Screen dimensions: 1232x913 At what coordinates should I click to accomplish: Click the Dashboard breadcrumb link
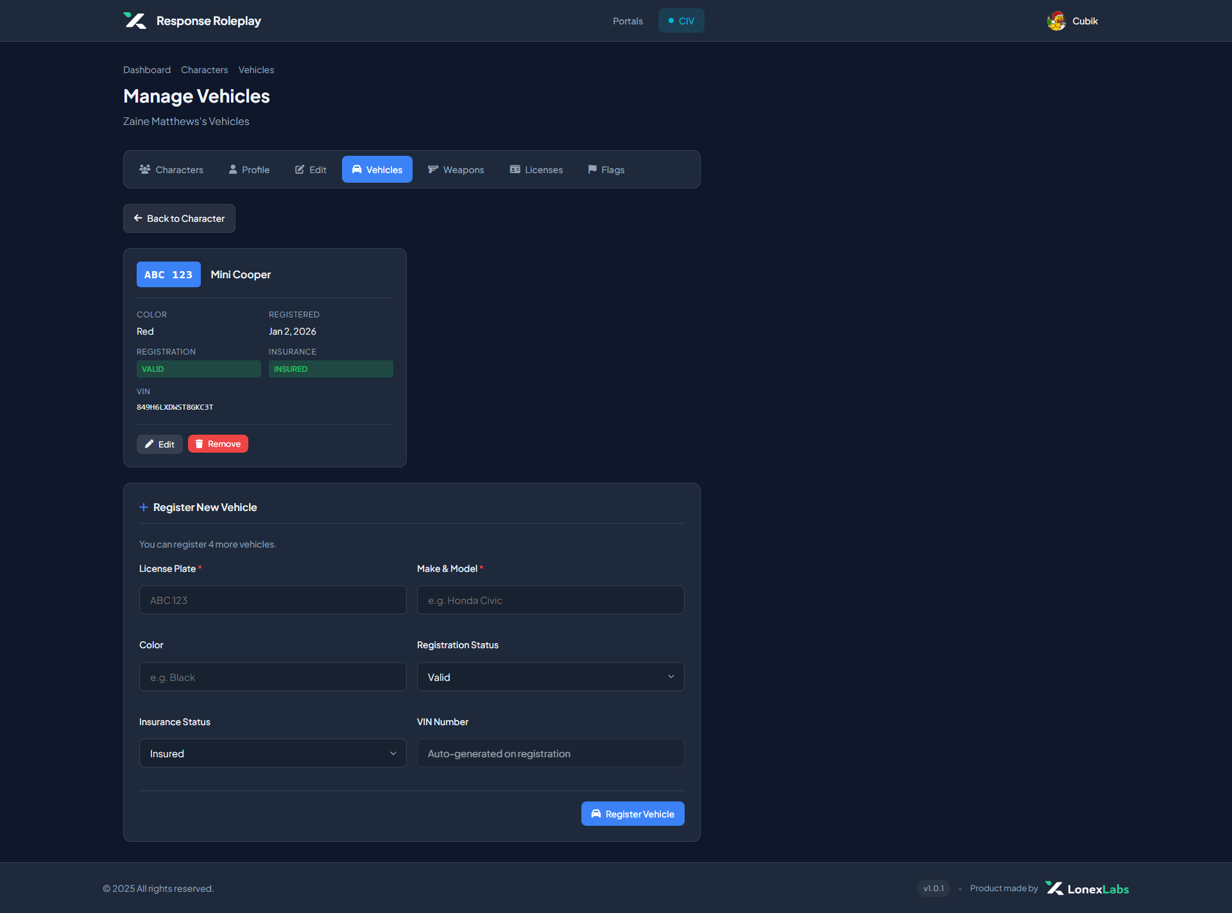point(147,69)
